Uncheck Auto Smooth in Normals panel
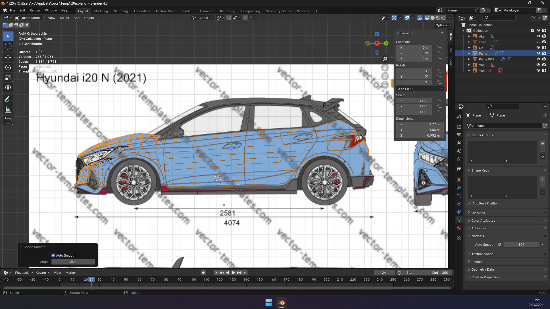Screen dimensions: 550x309 500,245
